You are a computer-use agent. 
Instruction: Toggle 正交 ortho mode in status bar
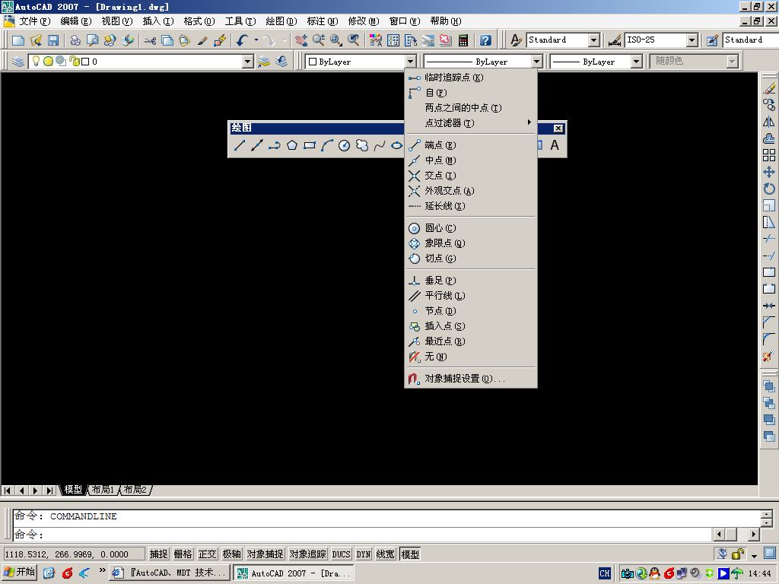(207, 554)
